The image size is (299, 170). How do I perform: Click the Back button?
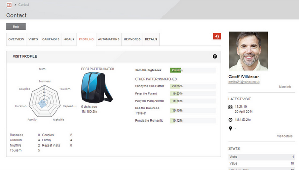pyautogui.click(x=16, y=27)
